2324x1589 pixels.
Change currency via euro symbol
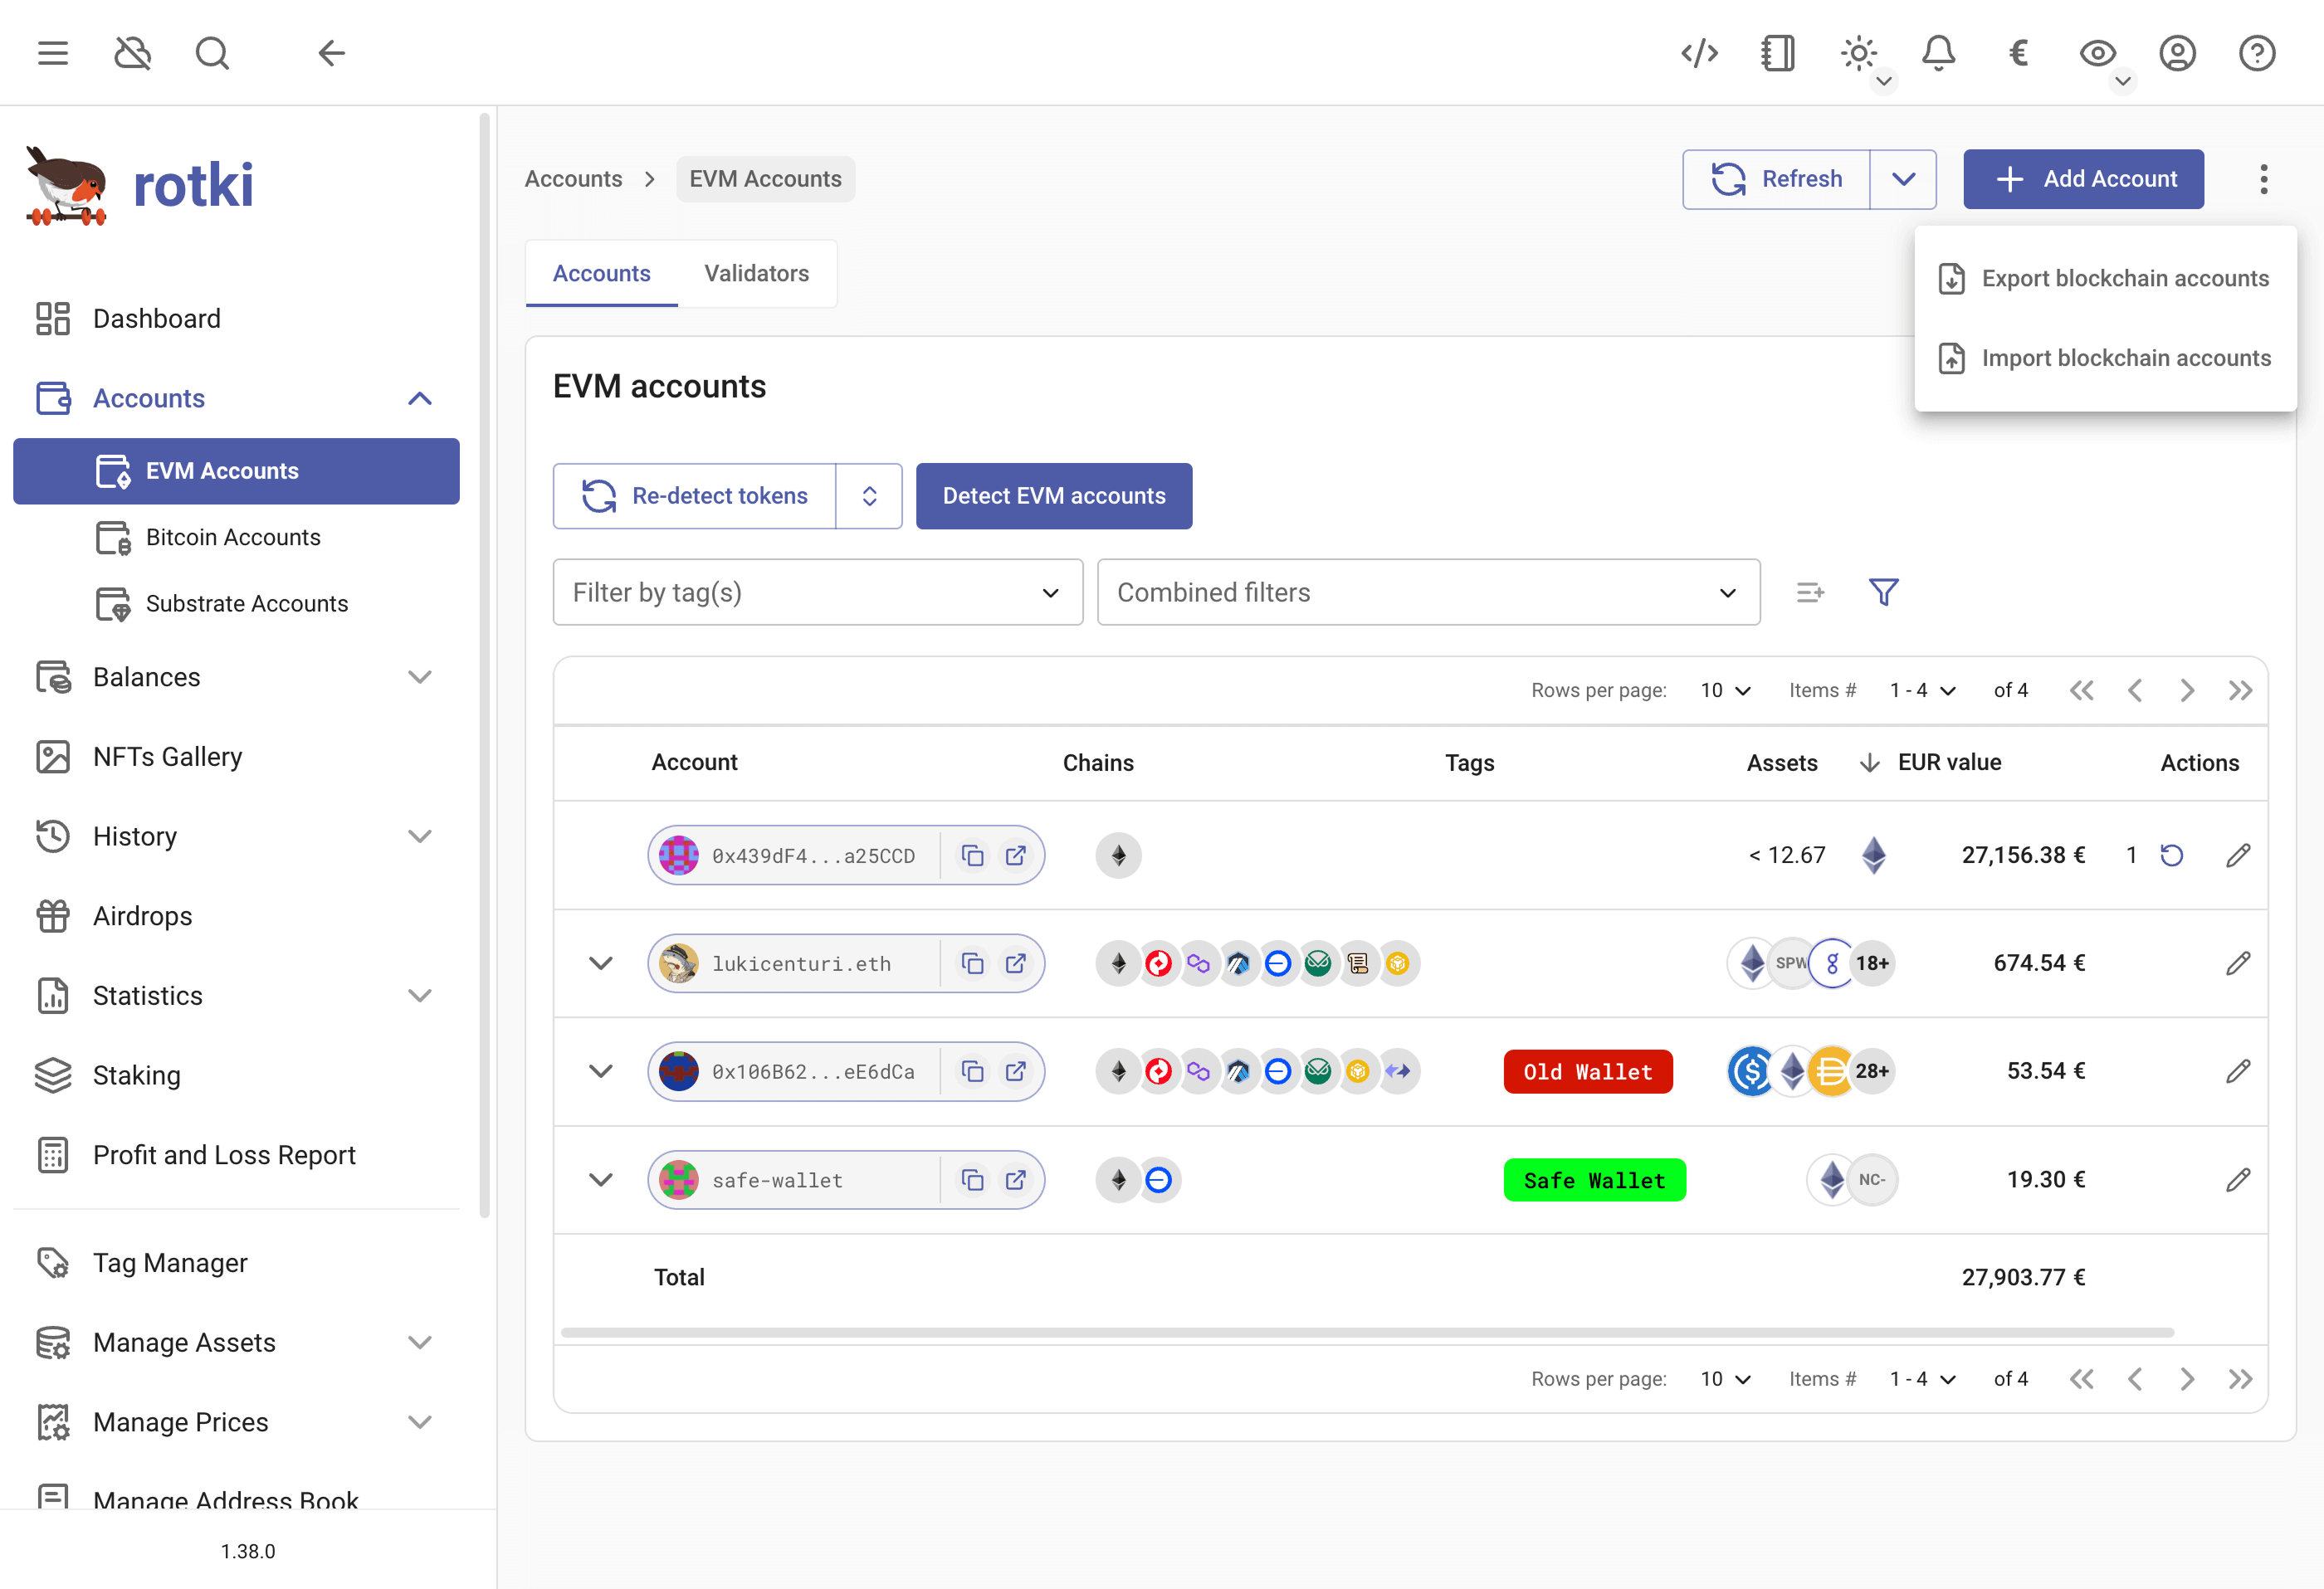tap(2018, 53)
